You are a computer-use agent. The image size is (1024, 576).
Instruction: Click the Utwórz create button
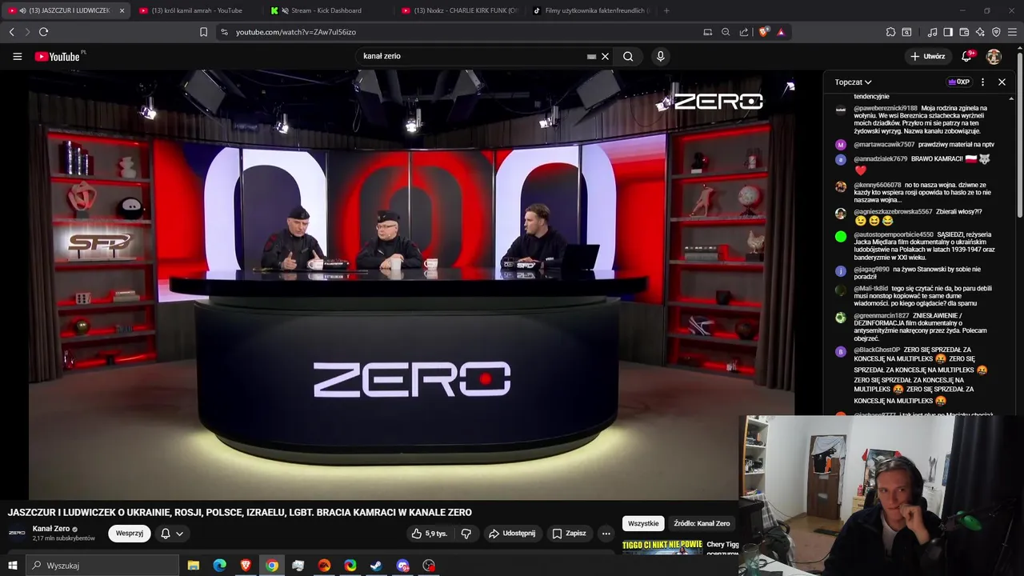click(927, 56)
